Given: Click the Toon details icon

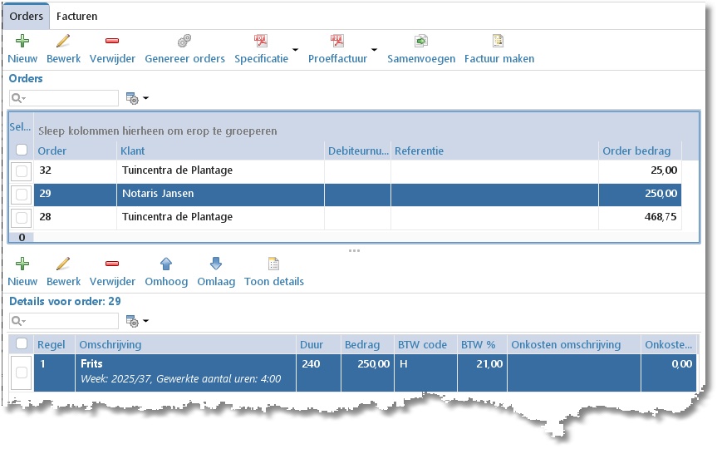Looking at the screenshot, I should [273, 264].
